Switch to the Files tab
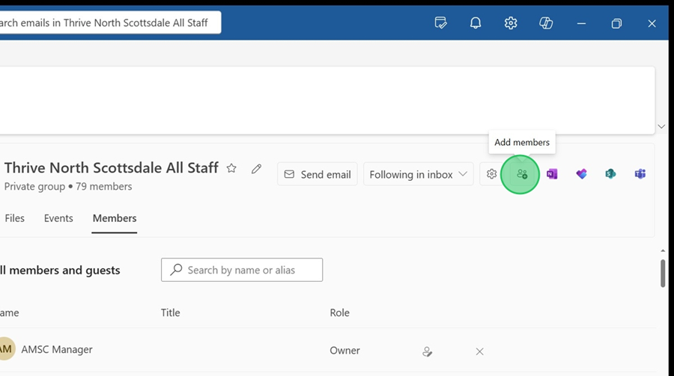Viewport: 674px width, 376px height. (x=14, y=218)
